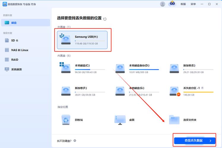This screenshot has height=148, width=222.
Task: Click the 29.21 GB/29.30 GB text
Action: (194, 72)
